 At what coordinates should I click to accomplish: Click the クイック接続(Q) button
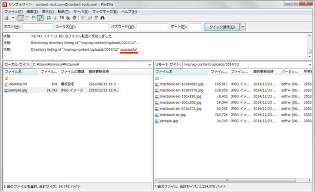click(x=222, y=27)
